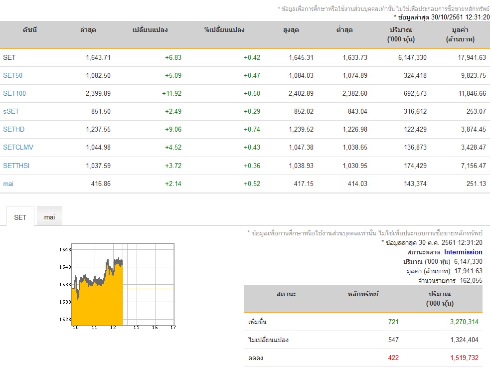Screen dimensions: 492x375
Task: Click the 422 declining securities count
Action: point(393,358)
